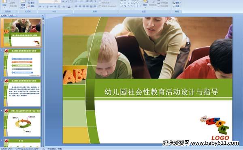243x150 pixels.
Task: Click the Format Painter brush icon
Action: click(x=10, y=6)
